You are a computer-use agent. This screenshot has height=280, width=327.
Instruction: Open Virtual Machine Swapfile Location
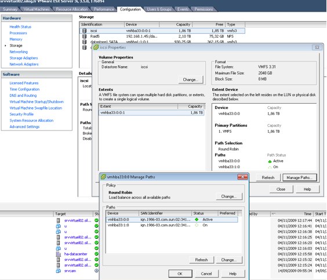click(x=36, y=108)
